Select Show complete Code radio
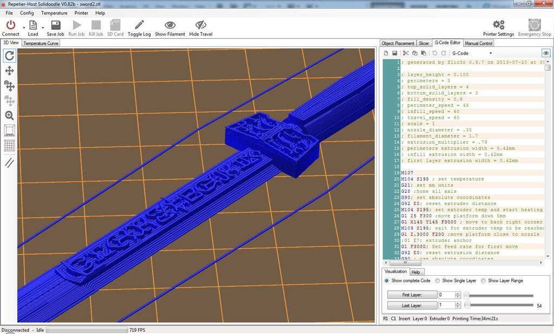554x334 pixels. [x=386, y=281]
